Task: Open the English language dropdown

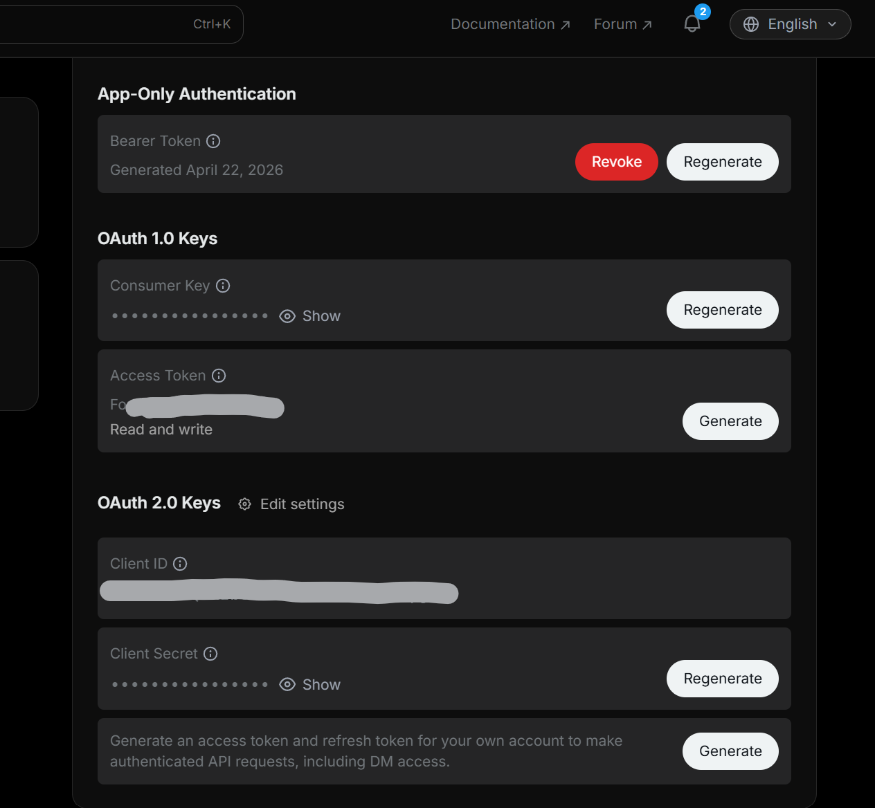Action: coord(791,24)
